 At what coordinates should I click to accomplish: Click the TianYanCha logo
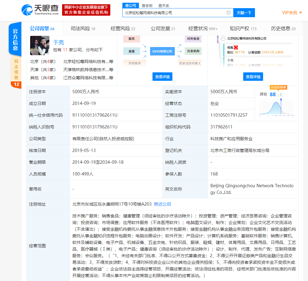point(40,10)
